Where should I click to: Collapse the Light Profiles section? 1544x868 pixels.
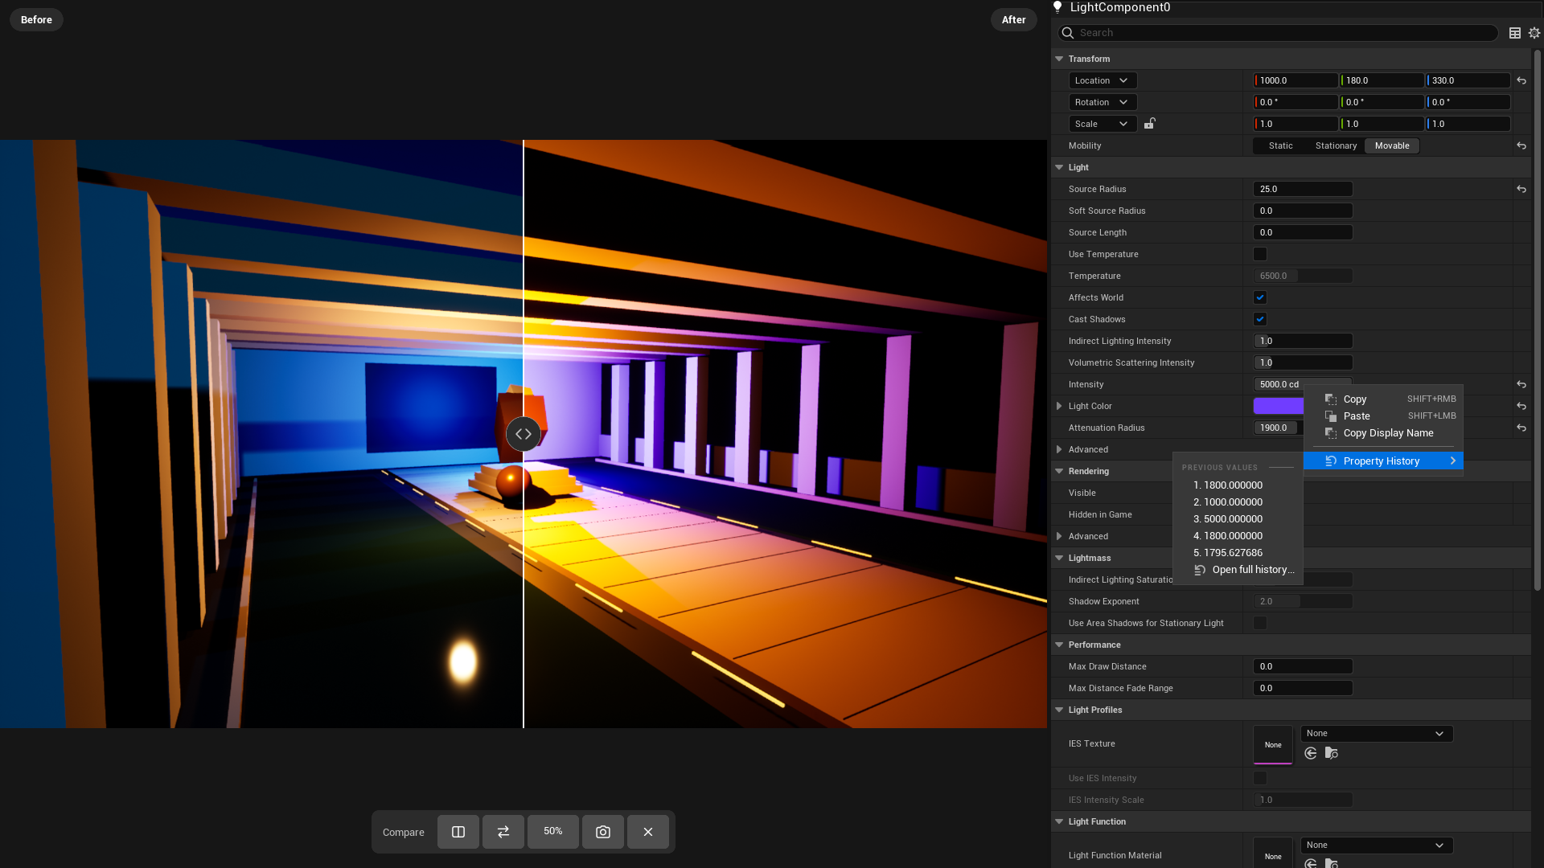click(1059, 710)
